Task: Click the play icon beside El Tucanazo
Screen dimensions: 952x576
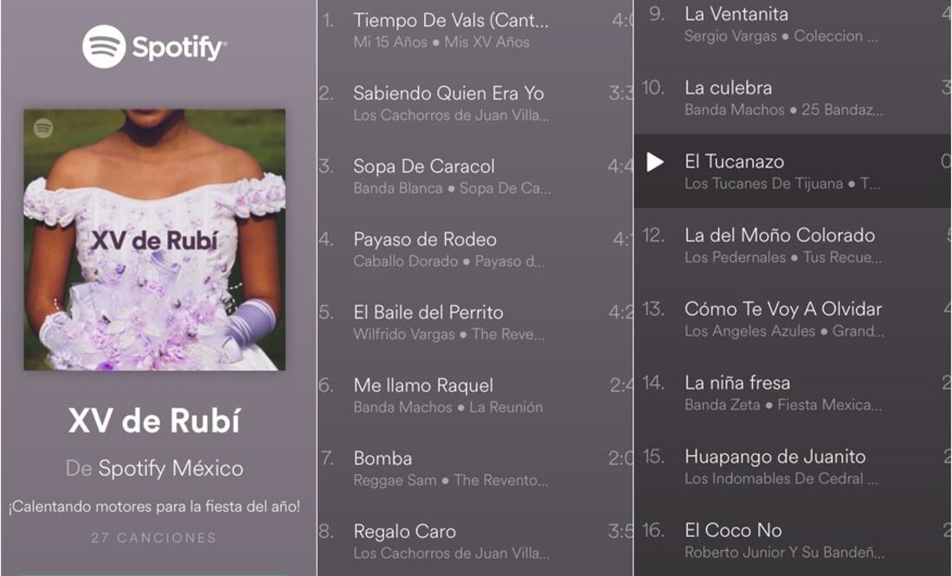Action: click(x=654, y=162)
